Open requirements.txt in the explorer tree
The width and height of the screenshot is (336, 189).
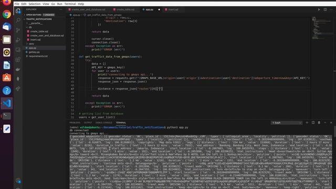click(38, 56)
